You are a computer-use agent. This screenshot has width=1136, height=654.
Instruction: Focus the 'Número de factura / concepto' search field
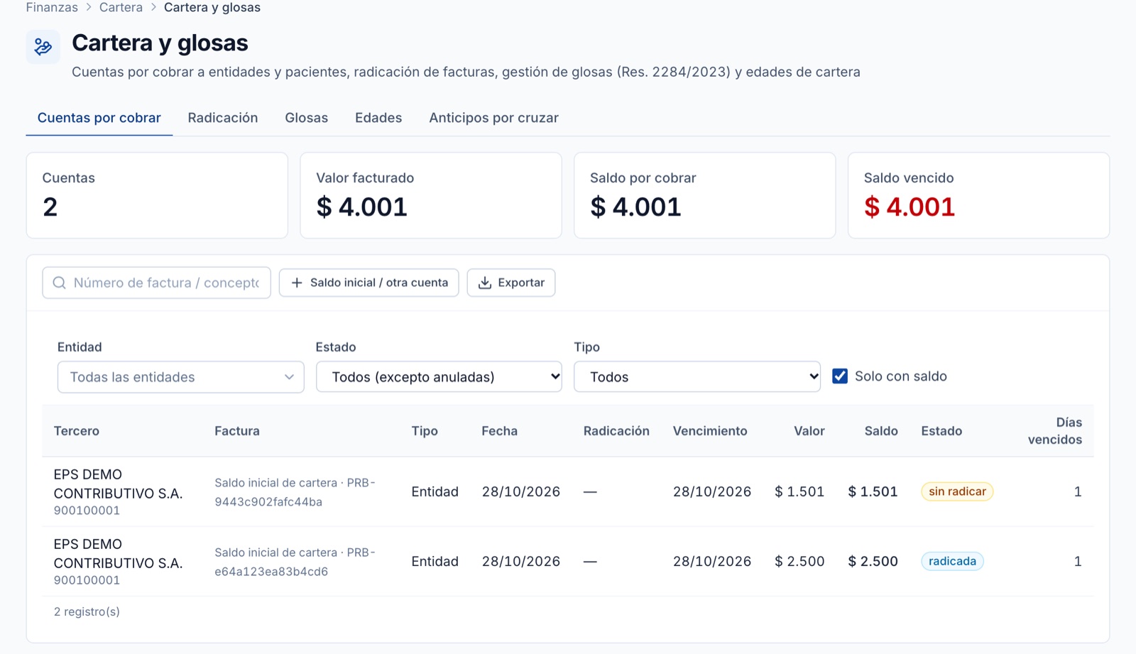click(156, 283)
